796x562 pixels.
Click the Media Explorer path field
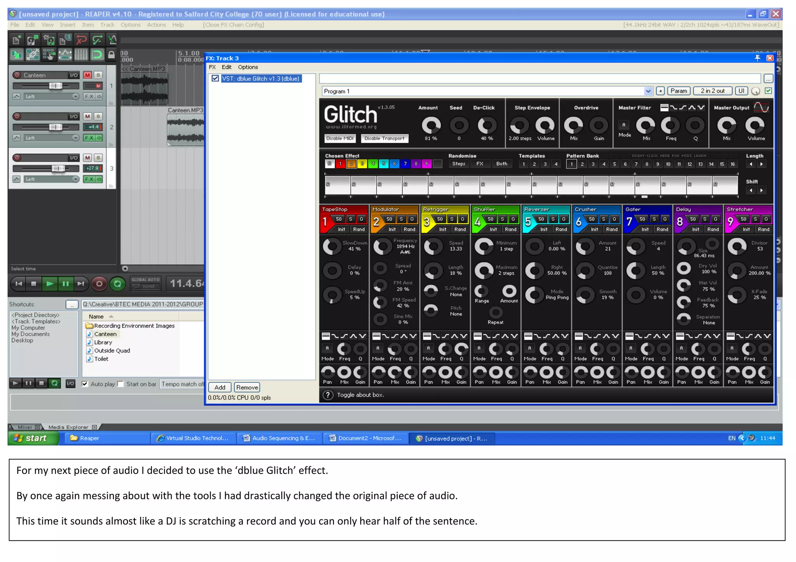click(x=143, y=305)
